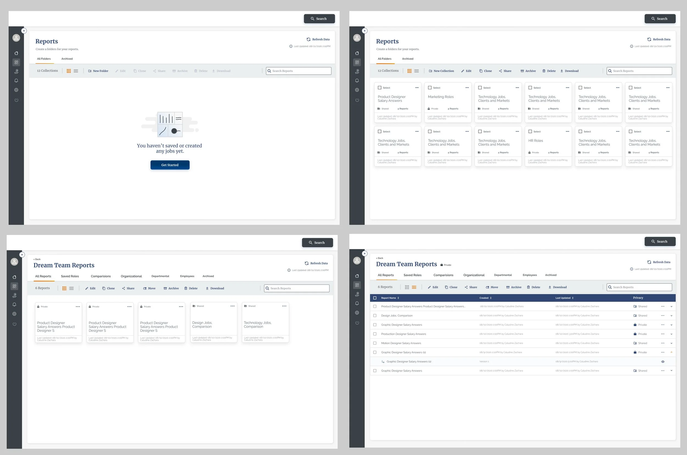
Task: Click eye icon on the Version 1 row
Action: pyautogui.click(x=663, y=362)
